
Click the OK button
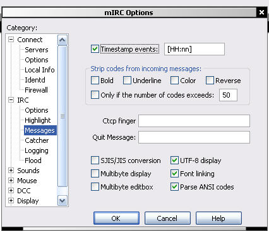click(x=116, y=218)
